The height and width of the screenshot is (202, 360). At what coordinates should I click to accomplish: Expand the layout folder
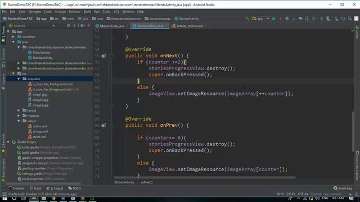coord(19,111)
